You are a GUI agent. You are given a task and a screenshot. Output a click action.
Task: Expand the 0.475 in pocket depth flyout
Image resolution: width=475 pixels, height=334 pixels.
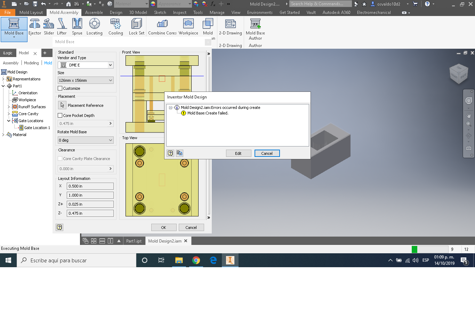111,124
